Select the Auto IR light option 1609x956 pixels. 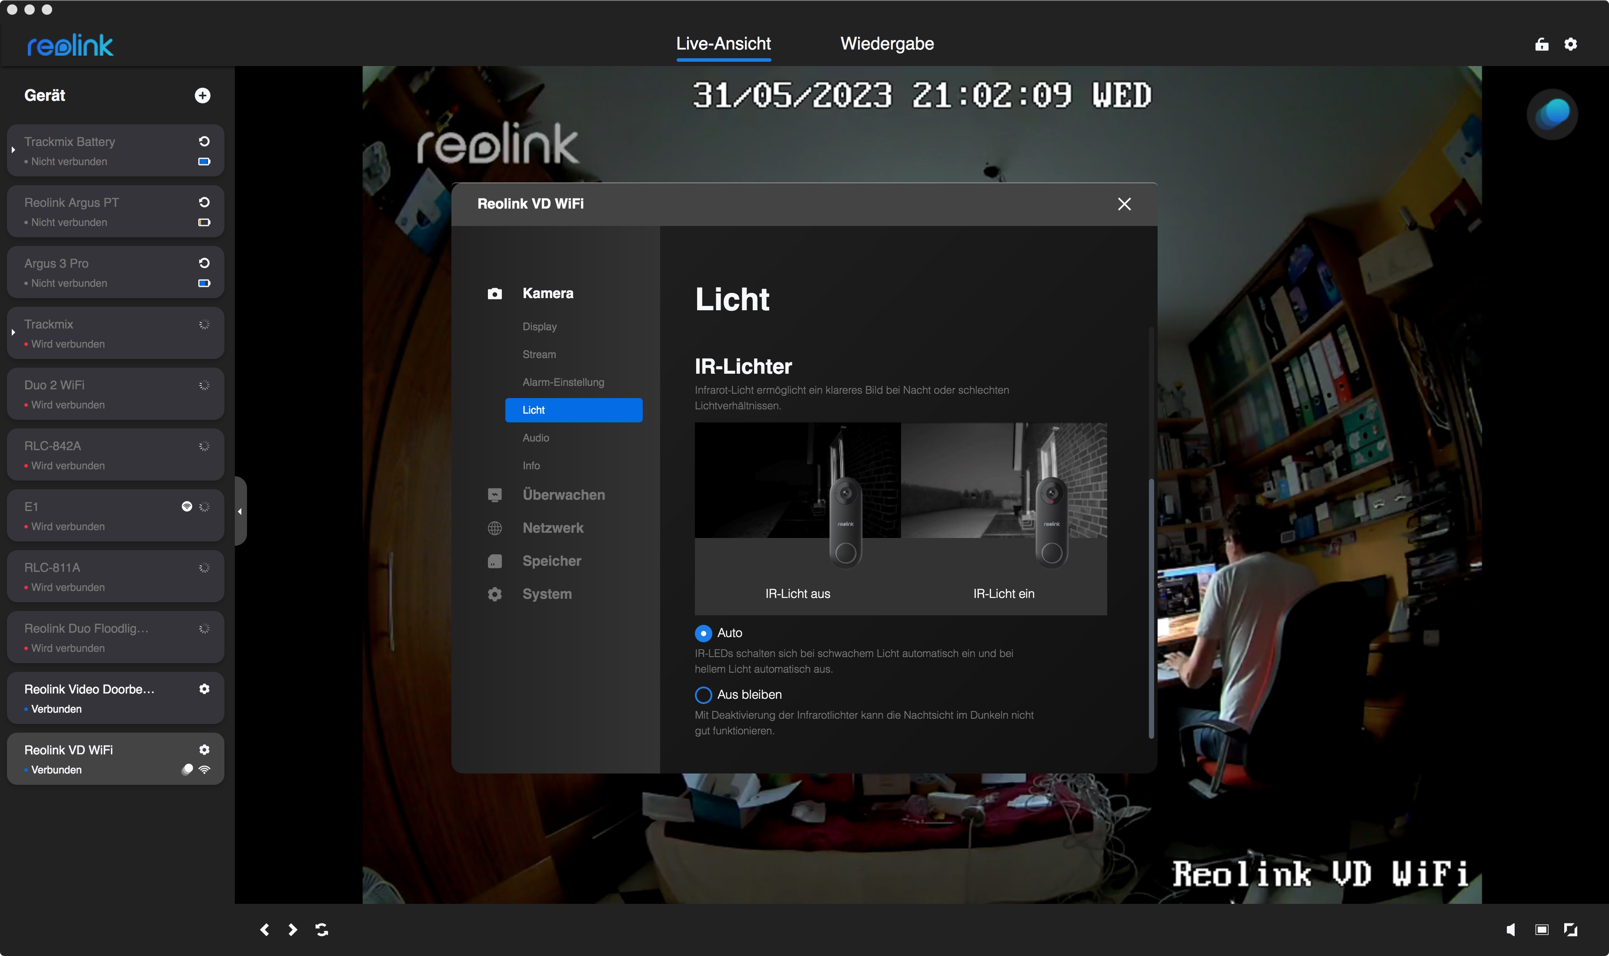tap(703, 633)
